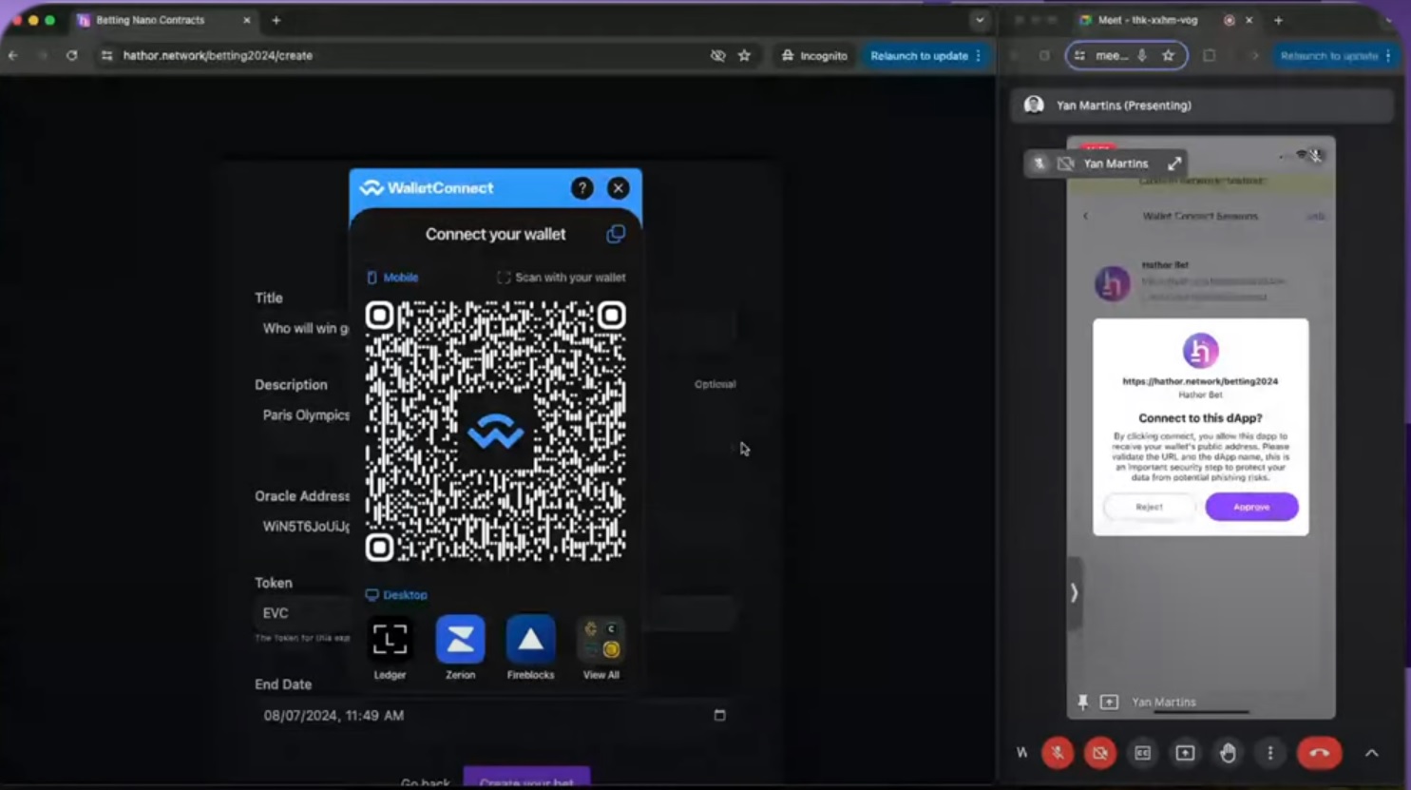The height and width of the screenshot is (790, 1411).
Task: Focus the End Date field
Action: pos(494,715)
